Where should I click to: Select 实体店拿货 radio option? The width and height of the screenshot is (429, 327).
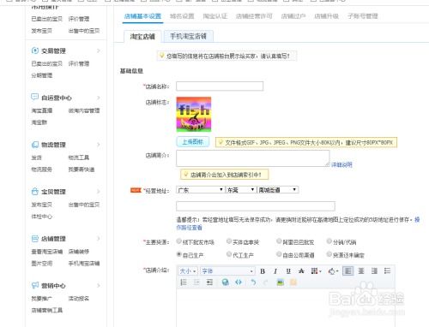(x=229, y=241)
